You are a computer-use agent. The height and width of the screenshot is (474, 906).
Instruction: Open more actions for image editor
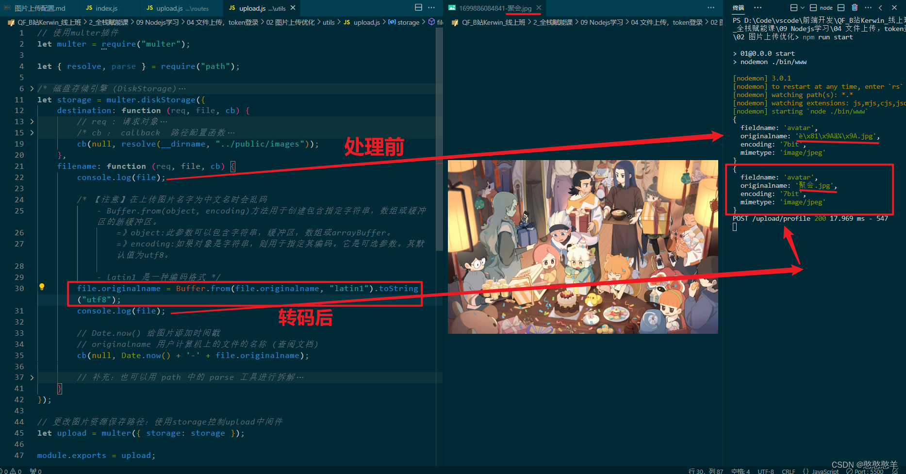(x=711, y=8)
